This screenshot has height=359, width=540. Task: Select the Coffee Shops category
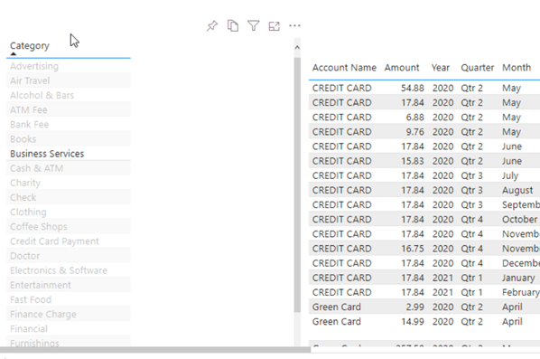(x=69, y=227)
